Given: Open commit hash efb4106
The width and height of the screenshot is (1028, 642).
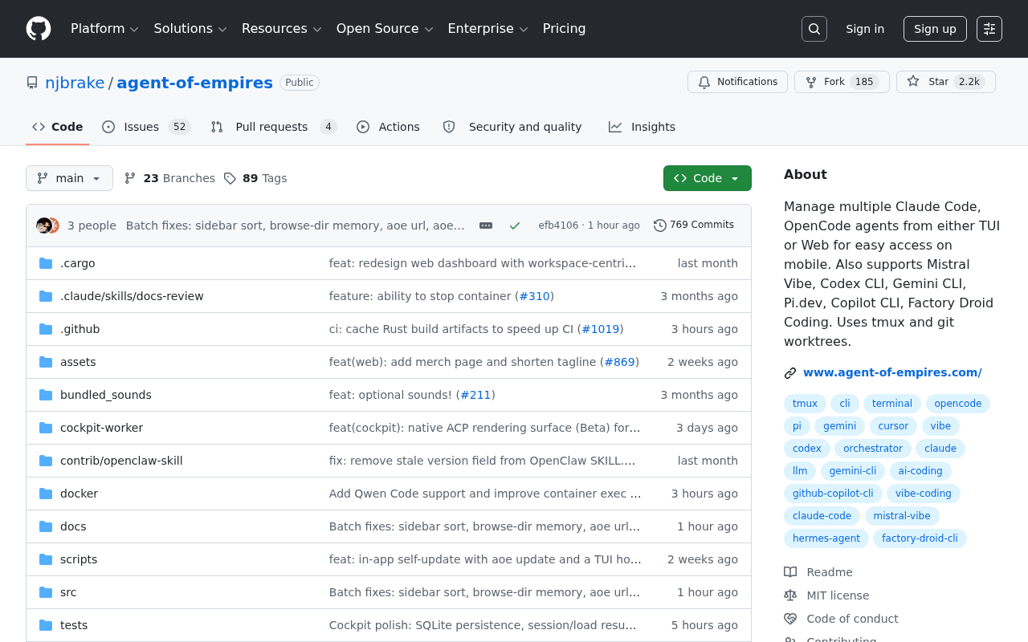Looking at the screenshot, I should coord(558,226).
